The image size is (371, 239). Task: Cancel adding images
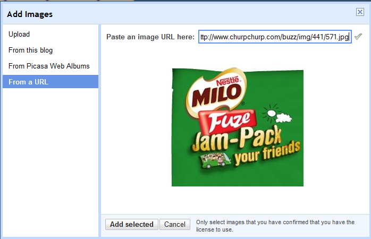pos(175,224)
